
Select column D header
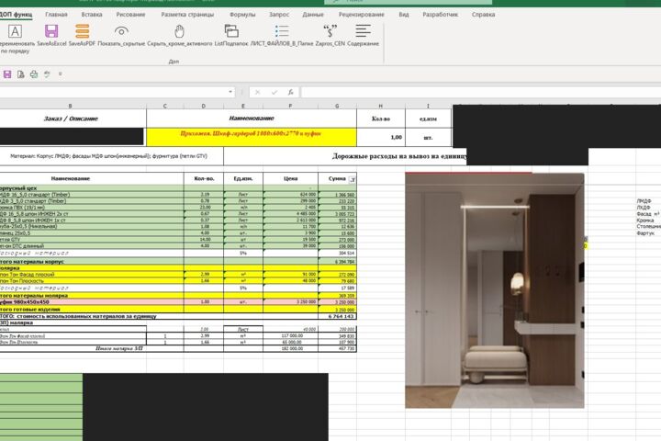click(204, 106)
